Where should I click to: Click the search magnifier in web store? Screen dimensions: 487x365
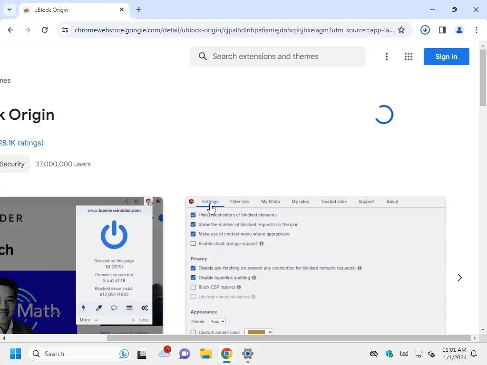[203, 57]
